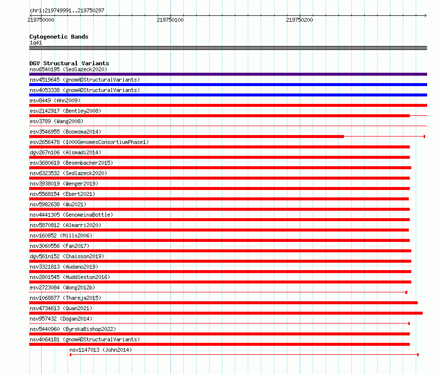Select esv3789 (Wang2008) variant label
Screen dimensions: 441x374
pos(56,121)
